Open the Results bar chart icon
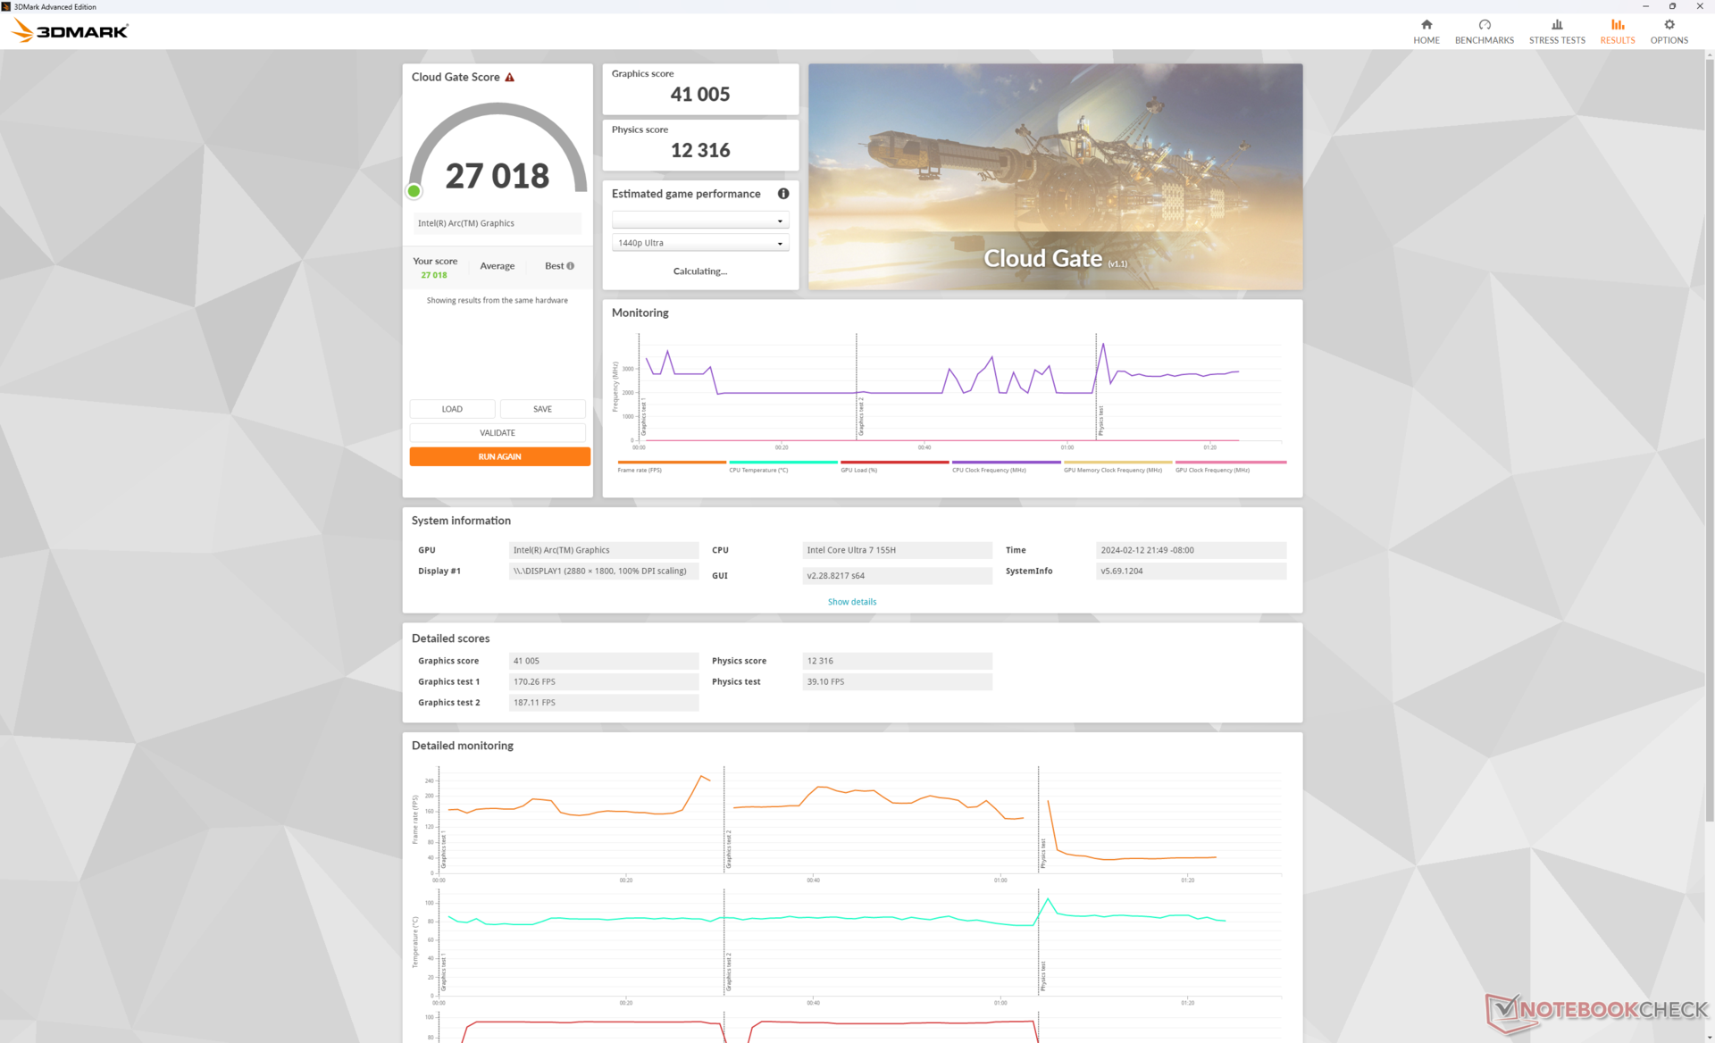The image size is (1715, 1043). pos(1618,25)
